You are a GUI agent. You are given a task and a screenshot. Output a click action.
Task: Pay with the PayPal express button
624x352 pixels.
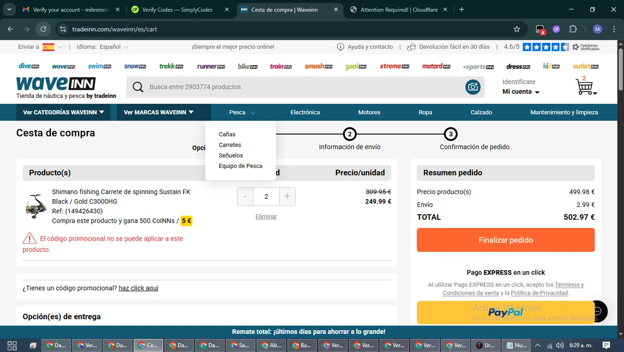pos(505,313)
